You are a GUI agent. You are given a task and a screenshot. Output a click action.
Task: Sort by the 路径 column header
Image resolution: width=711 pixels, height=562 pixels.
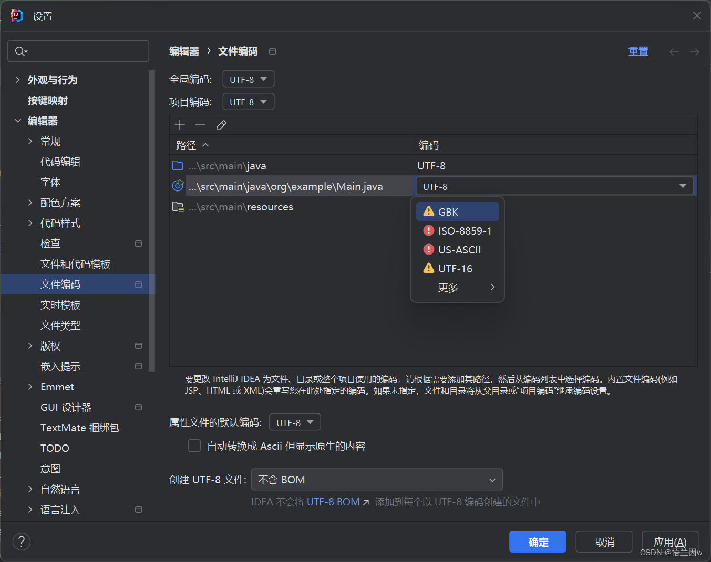pyautogui.click(x=291, y=145)
